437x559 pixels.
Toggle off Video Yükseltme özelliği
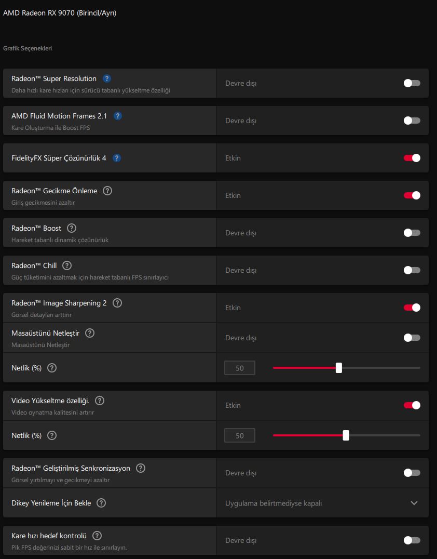click(x=412, y=405)
